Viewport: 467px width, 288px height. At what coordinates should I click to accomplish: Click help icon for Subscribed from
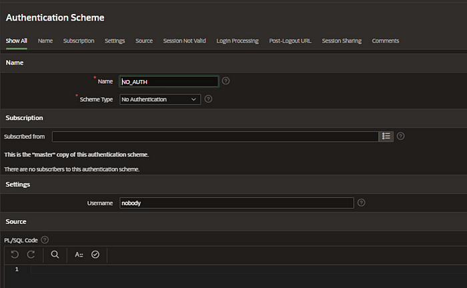point(400,136)
